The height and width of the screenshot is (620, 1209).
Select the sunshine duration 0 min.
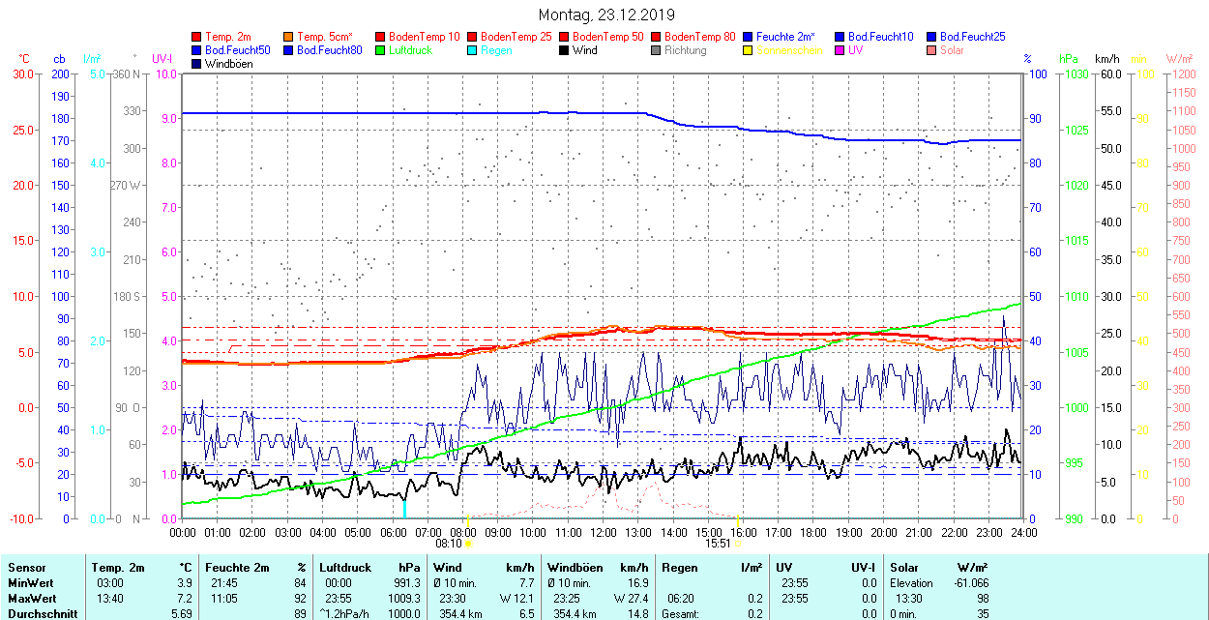click(903, 614)
